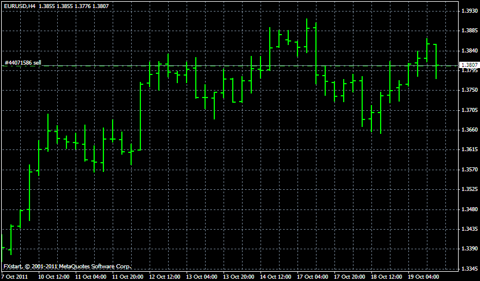This screenshot has width=480, height=281.
Task: Click the 18 Oct 12:00 time label
Action: 386,277
